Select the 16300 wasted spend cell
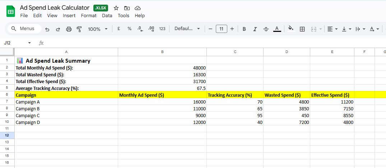Screen dimensions: 386x168 click(x=162, y=75)
